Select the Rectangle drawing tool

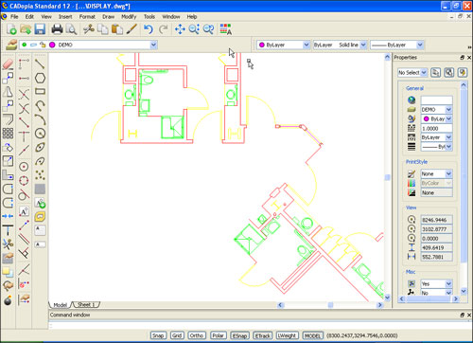click(40, 92)
